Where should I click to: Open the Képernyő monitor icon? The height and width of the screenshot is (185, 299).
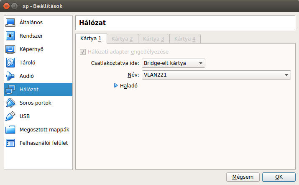(10, 49)
